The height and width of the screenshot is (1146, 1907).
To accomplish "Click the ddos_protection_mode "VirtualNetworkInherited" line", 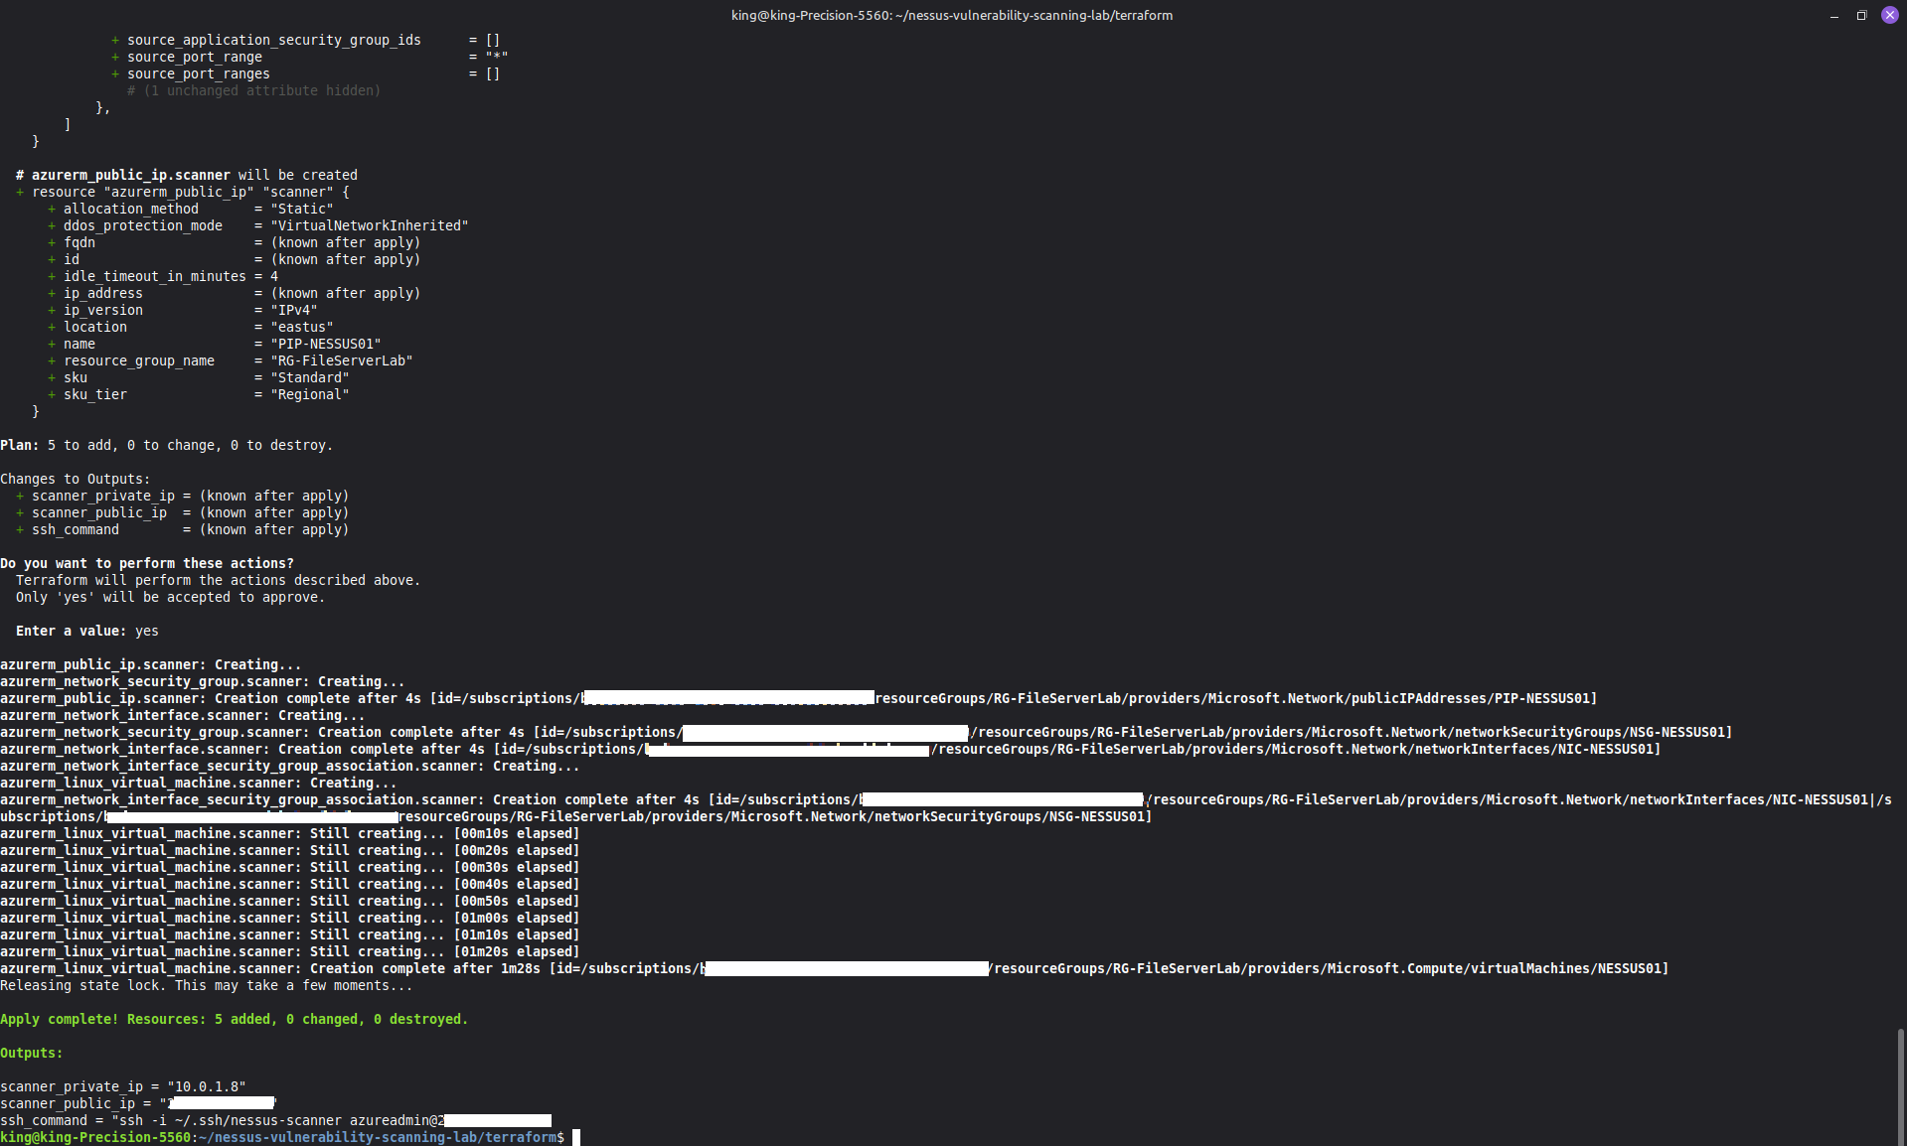I will (x=258, y=225).
